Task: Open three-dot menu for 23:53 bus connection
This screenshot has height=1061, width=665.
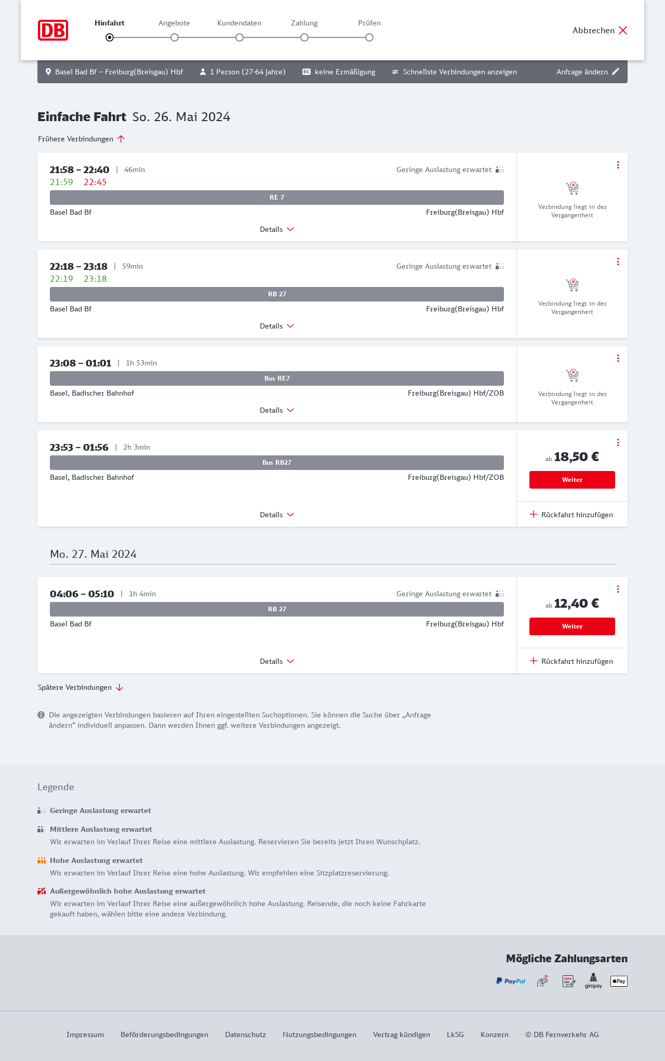Action: [x=618, y=442]
